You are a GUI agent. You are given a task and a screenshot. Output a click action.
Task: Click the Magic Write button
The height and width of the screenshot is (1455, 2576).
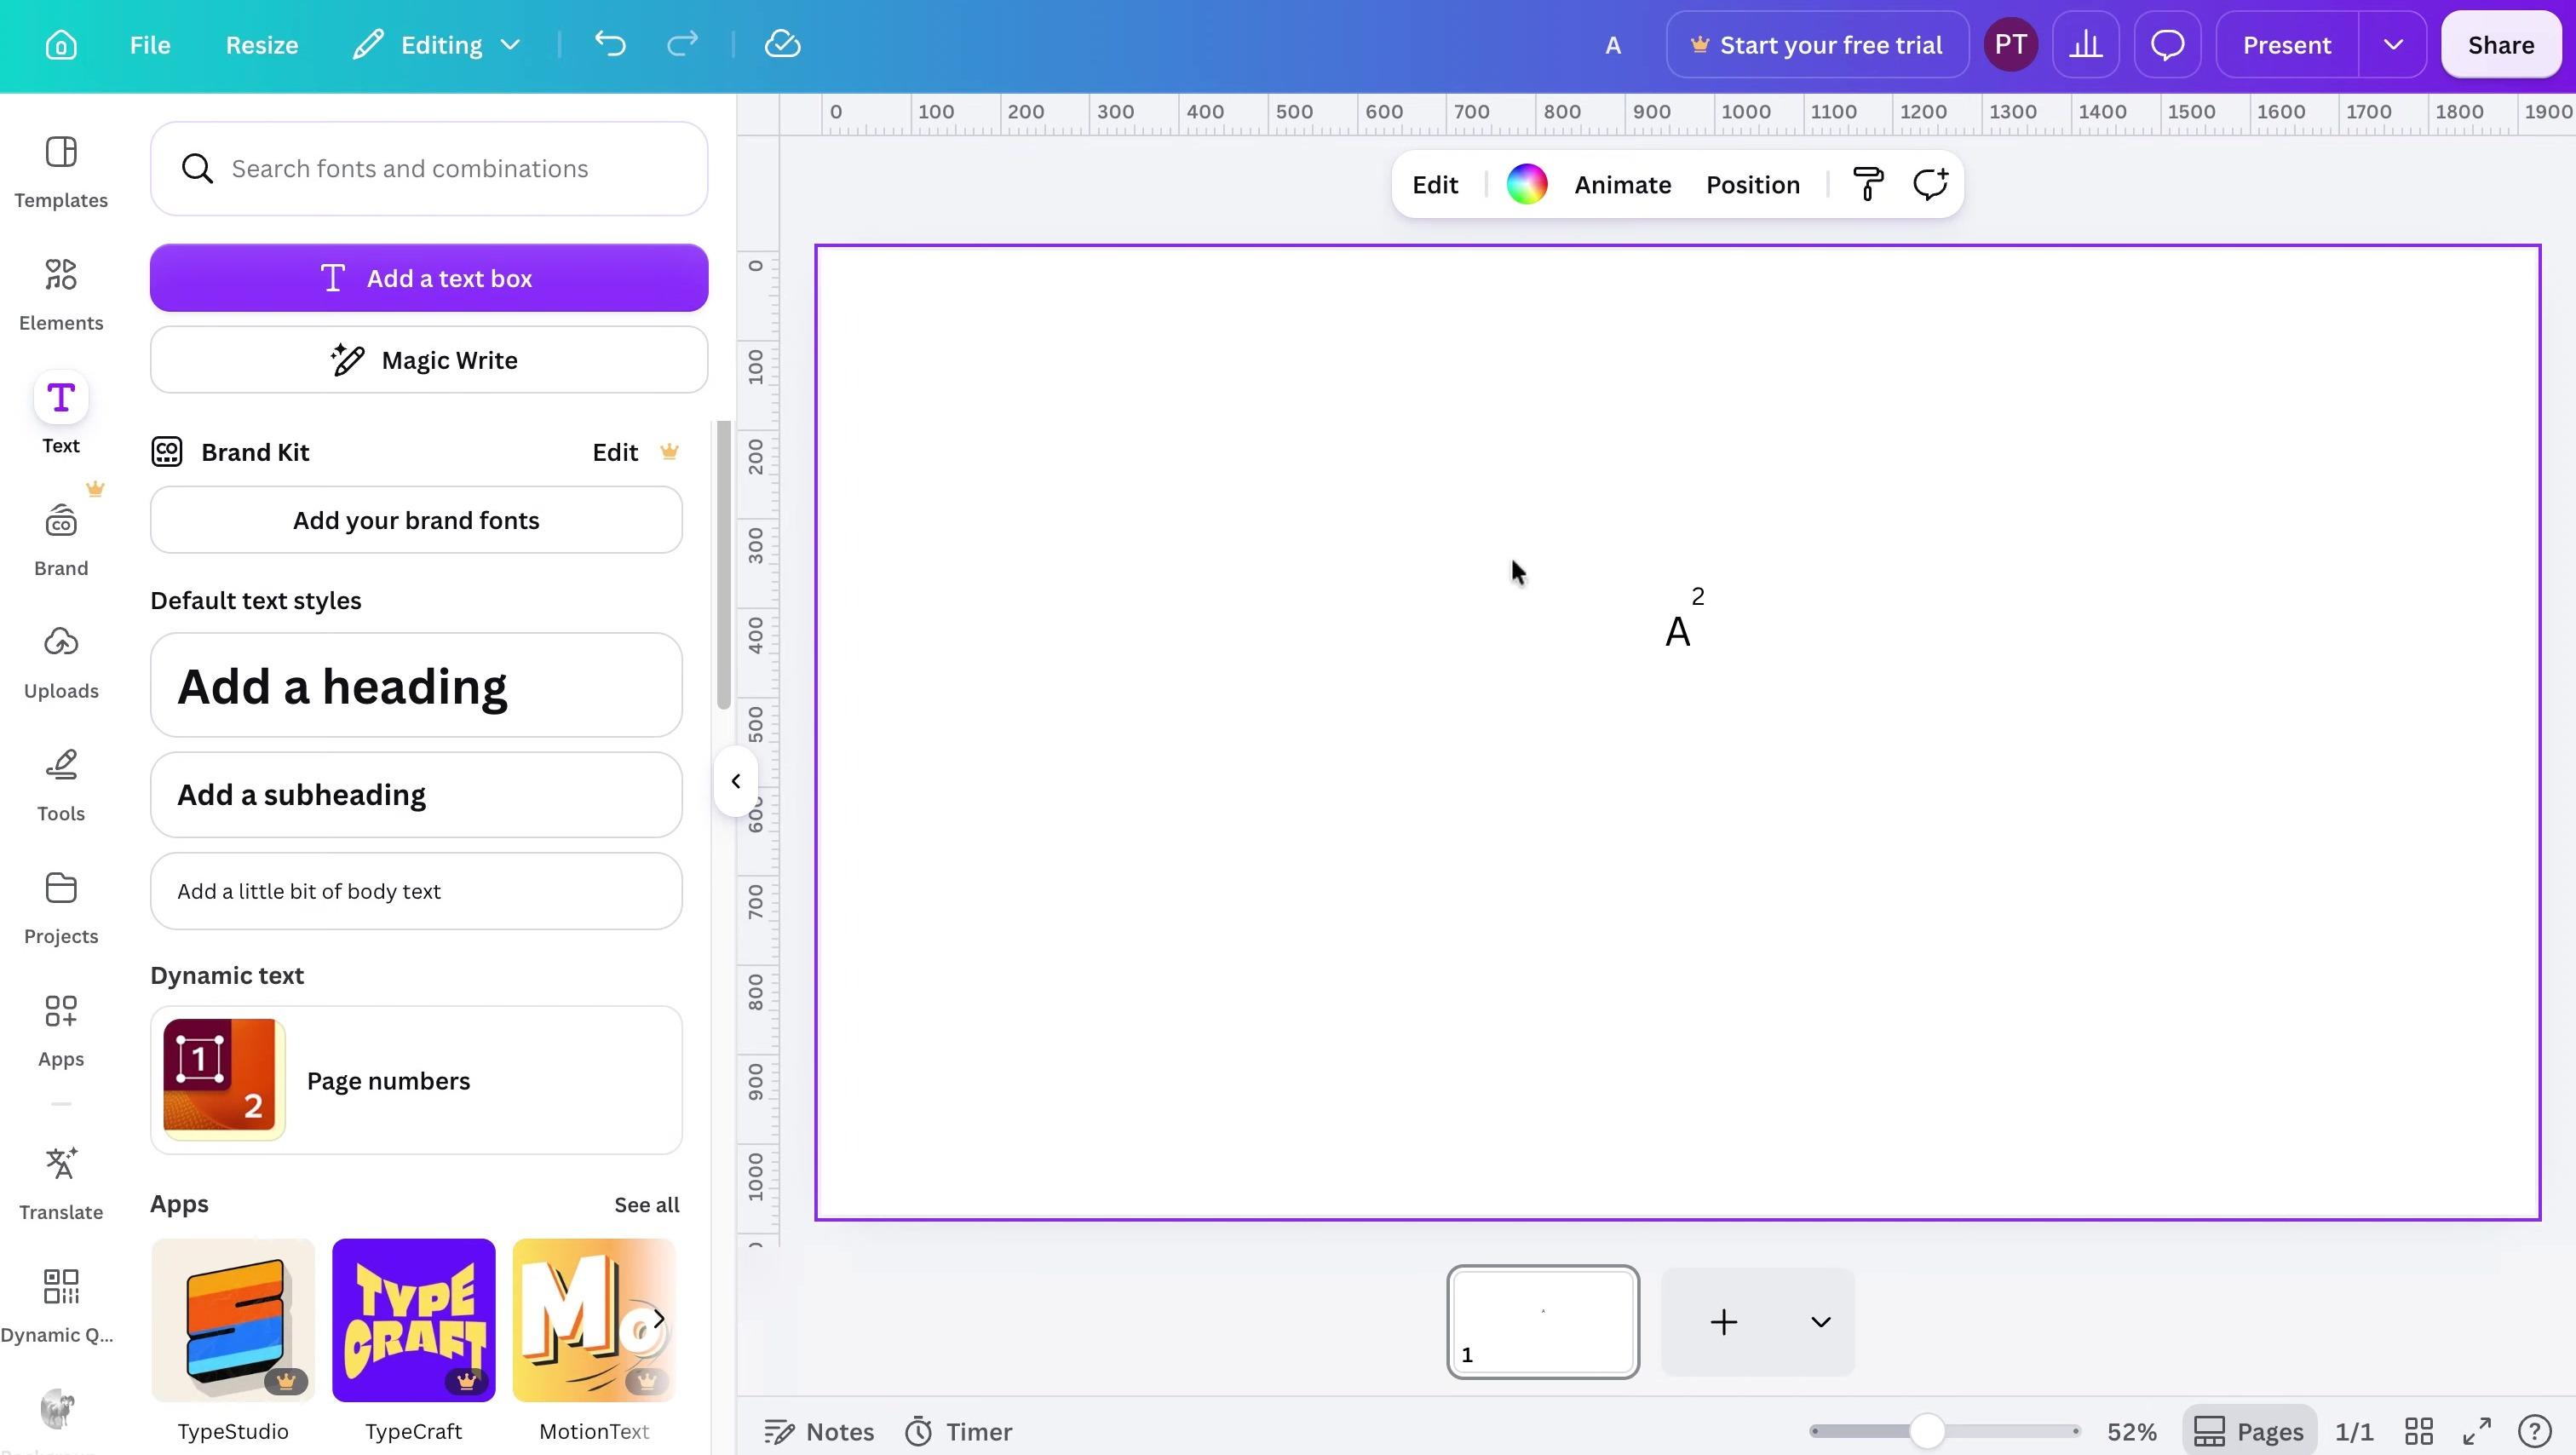click(x=429, y=360)
